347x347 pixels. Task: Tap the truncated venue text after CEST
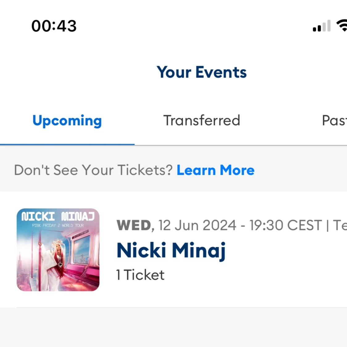pyautogui.click(x=340, y=225)
